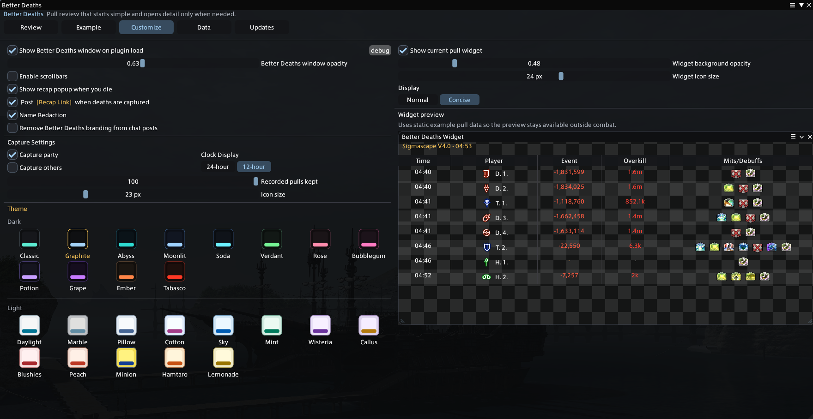Screen dimensions: 813x419
Task: Choose 12-hour clock display
Action: point(254,167)
